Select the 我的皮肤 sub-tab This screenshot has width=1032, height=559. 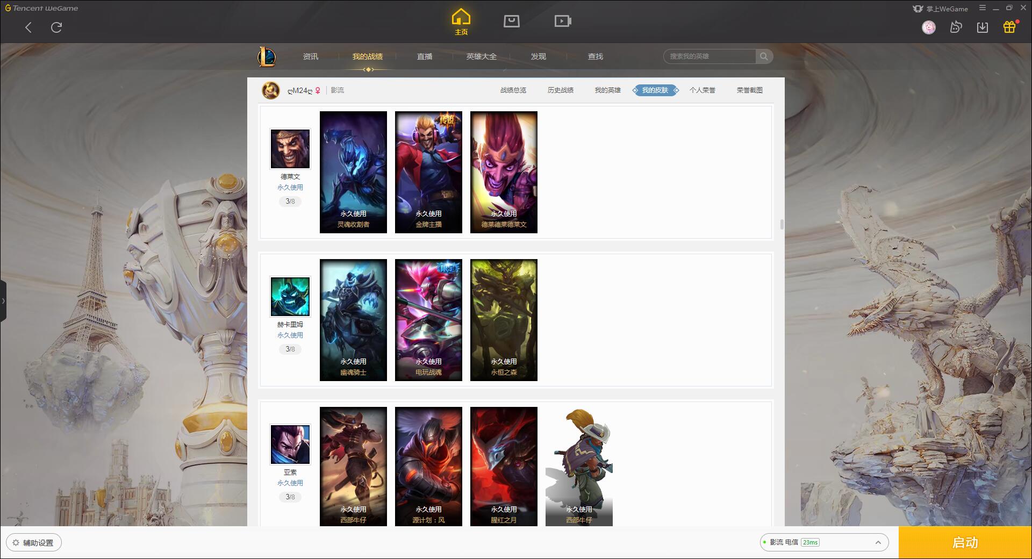pyautogui.click(x=655, y=90)
